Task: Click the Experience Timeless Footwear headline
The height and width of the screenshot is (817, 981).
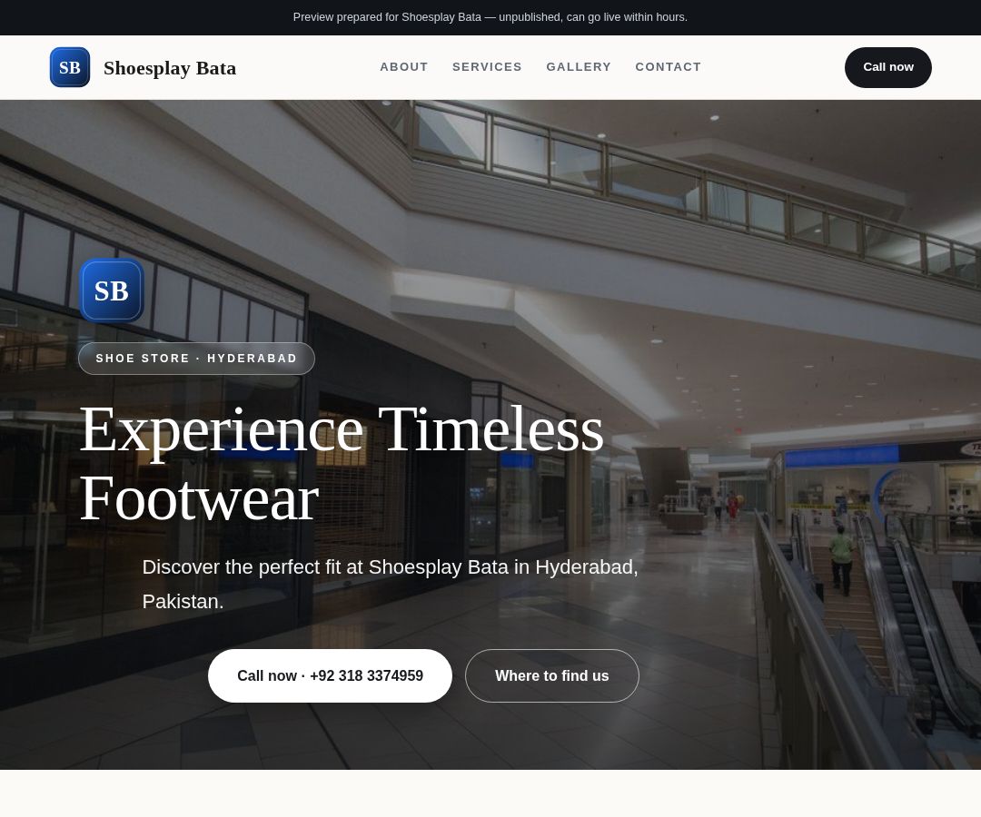Action: coord(342,463)
